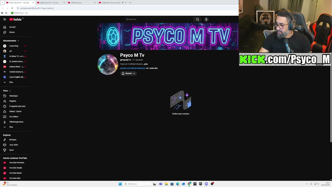Open the Al Jazeera Docu... subscription

15,62
